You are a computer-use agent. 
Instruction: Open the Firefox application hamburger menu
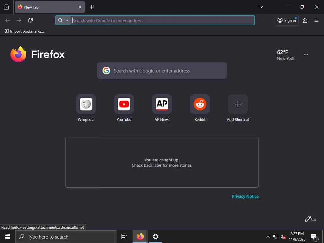(316, 20)
